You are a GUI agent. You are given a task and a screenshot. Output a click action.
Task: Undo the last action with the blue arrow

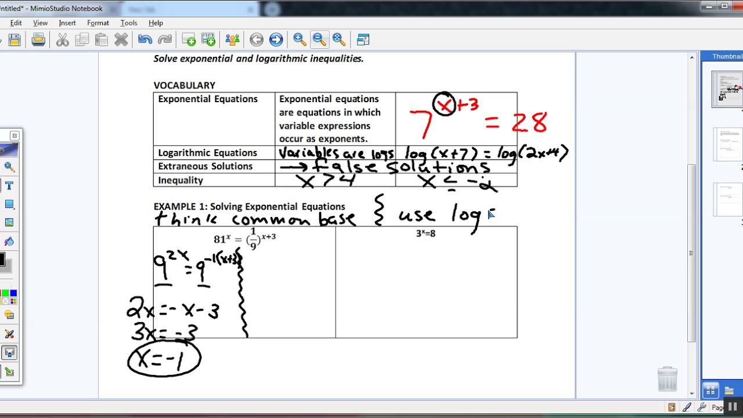point(145,39)
